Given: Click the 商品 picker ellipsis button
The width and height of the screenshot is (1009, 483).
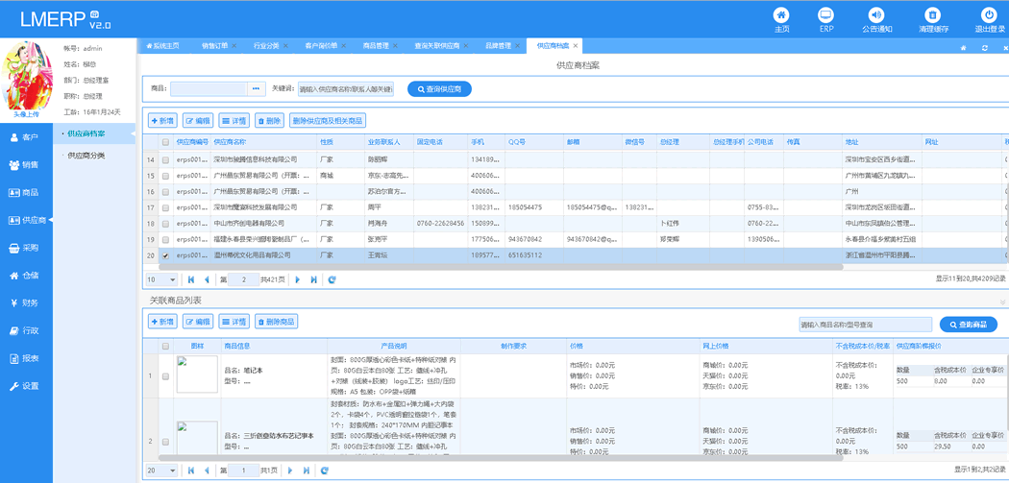Looking at the screenshot, I should point(257,88).
